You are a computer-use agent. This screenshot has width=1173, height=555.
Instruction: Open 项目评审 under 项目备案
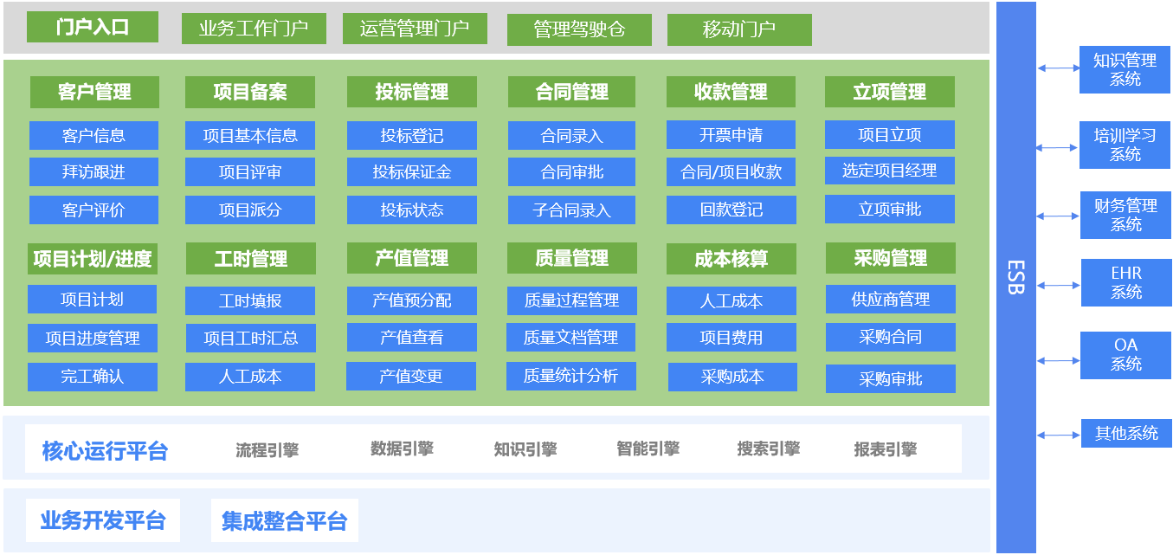pyautogui.click(x=250, y=171)
